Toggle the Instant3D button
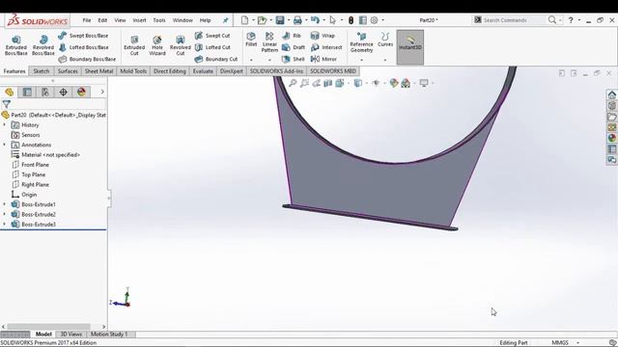The width and height of the screenshot is (618, 347). 409,47
